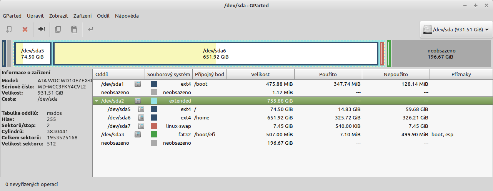Click the Velikost column header

(261, 74)
